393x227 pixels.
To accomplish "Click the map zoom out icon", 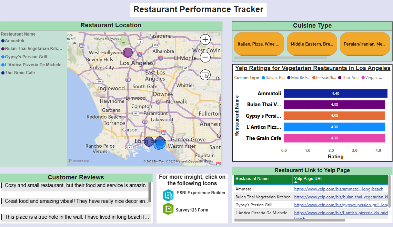I will [x=205, y=57].
